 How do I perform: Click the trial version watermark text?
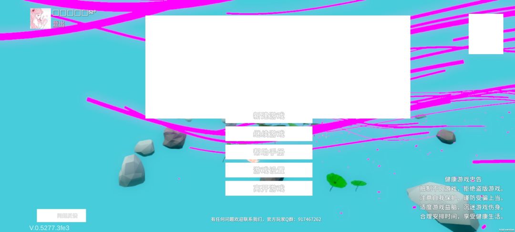pyautogui.click(x=505, y=230)
